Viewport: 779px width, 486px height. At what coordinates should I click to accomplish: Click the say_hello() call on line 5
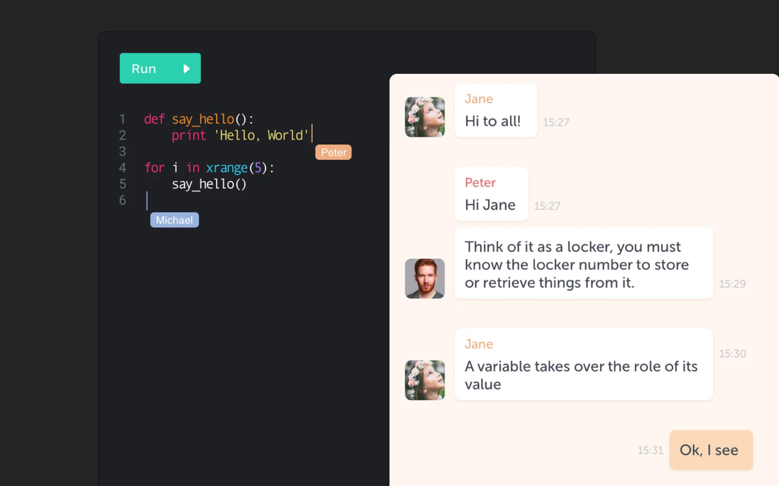point(209,184)
